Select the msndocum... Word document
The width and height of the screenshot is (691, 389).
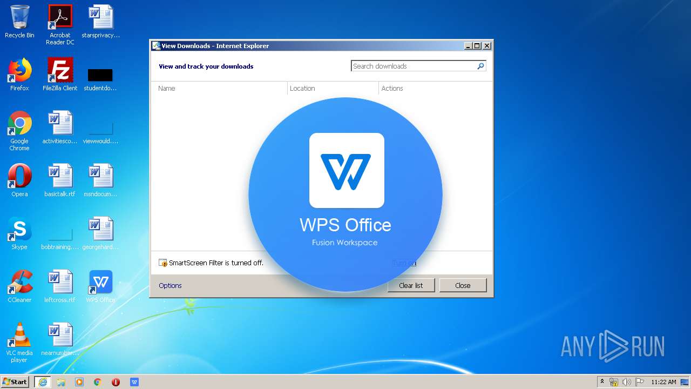tap(100, 180)
